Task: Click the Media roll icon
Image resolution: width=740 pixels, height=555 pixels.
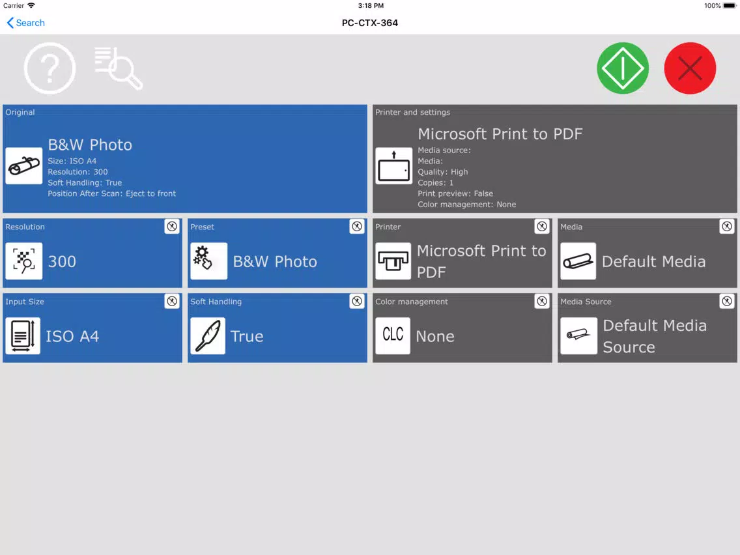Action: pos(578,261)
